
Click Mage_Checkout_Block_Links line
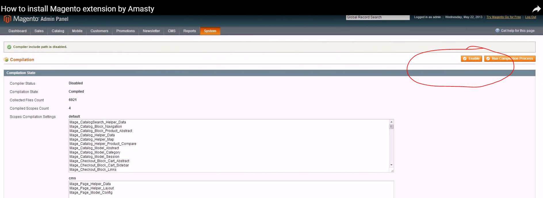click(93, 170)
